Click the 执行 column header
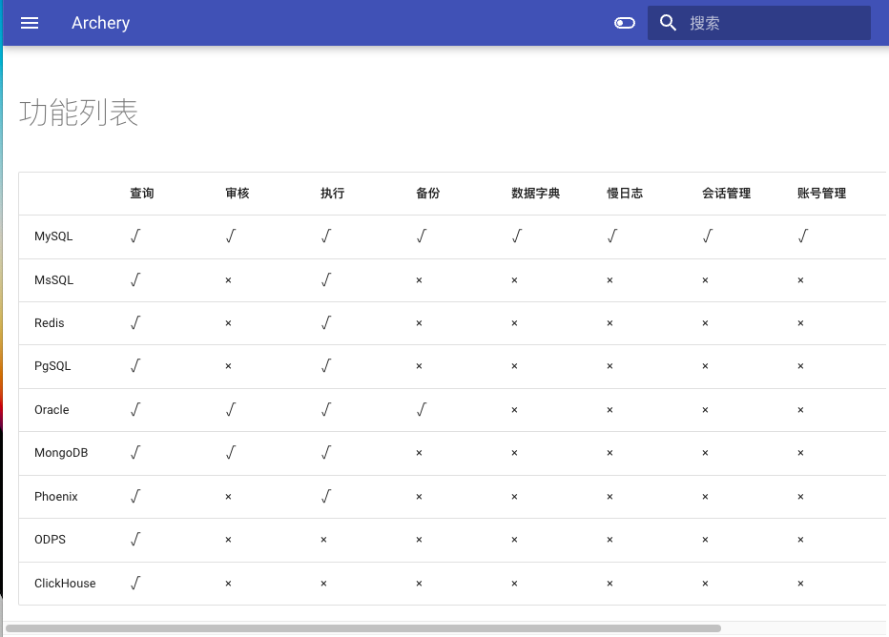 click(x=332, y=194)
